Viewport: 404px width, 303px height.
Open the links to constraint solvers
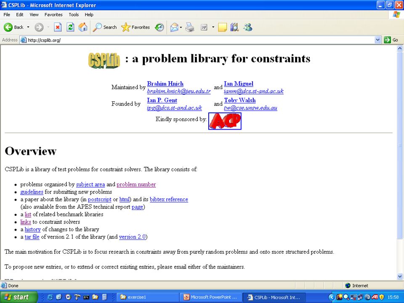pos(26,222)
